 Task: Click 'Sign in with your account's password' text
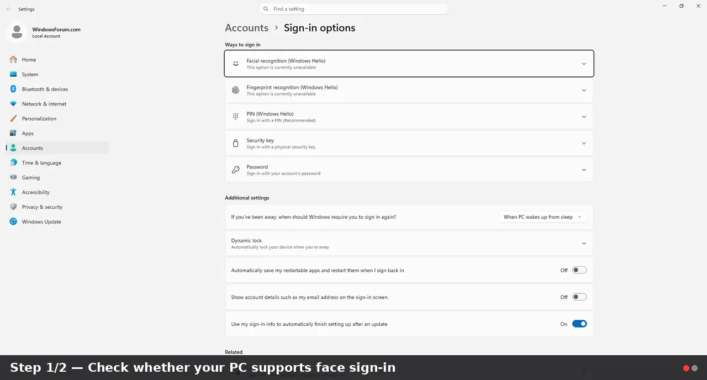pos(283,173)
